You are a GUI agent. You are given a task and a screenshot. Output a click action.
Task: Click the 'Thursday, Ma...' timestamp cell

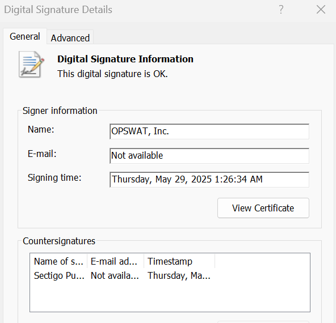(179, 275)
